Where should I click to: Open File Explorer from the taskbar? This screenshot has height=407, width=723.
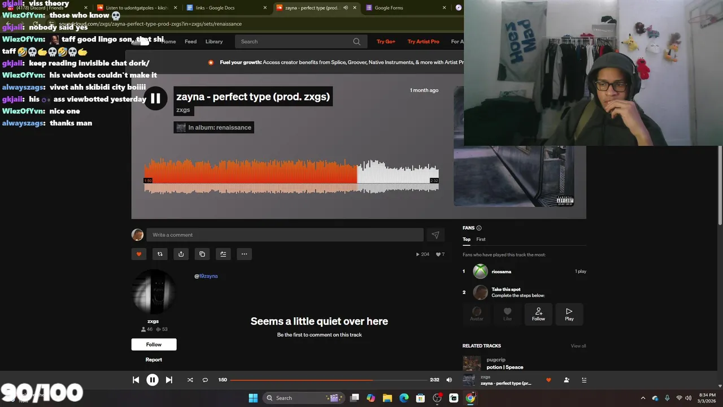(x=387, y=398)
